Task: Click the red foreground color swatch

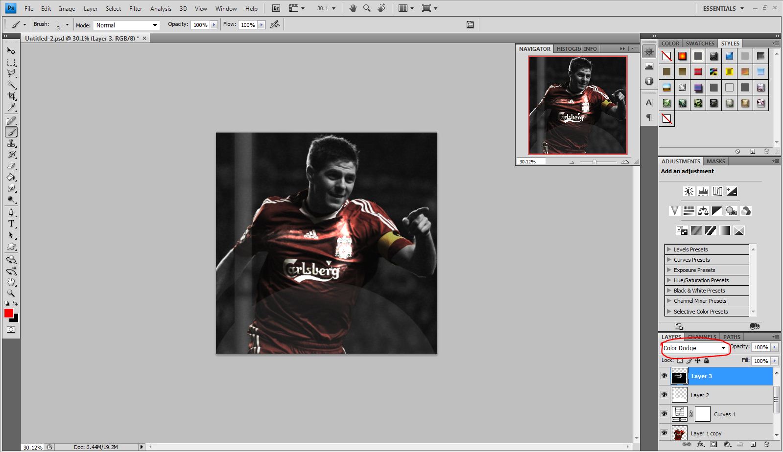Action: [x=9, y=314]
